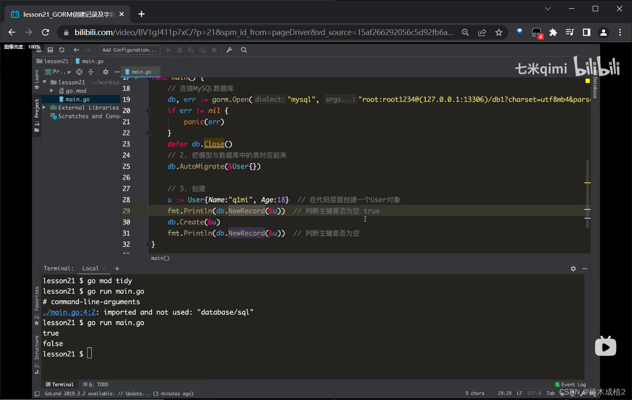Click the Save All toolbar icon

(50, 50)
